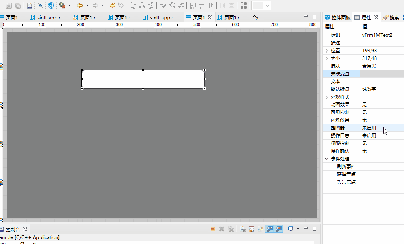The image size is (404, 244).
Task: Click the yellow back arrow icon
Action: tap(80, 5)
